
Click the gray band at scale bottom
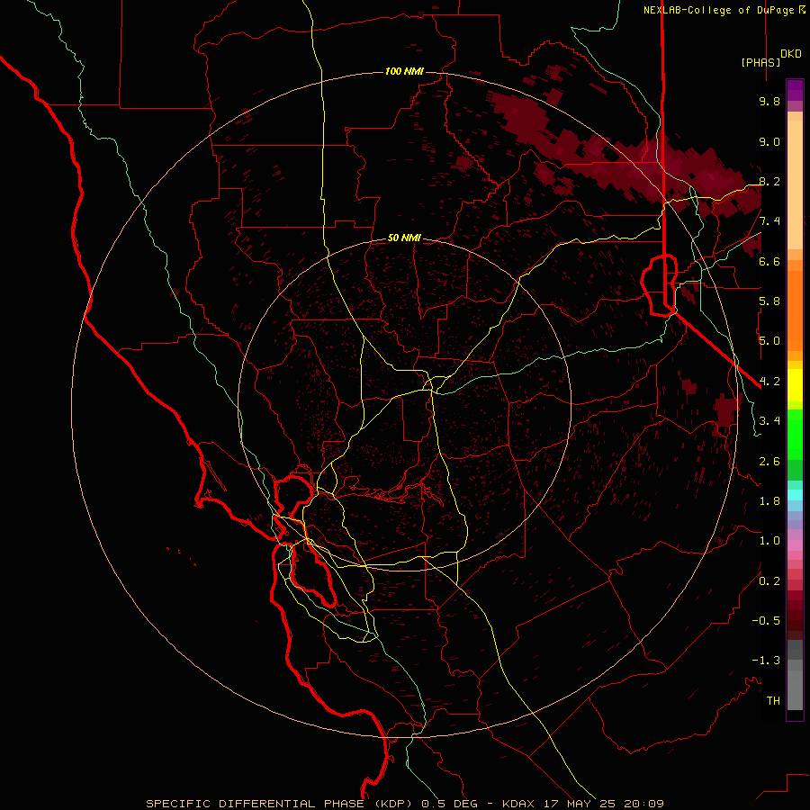tap(795, 675)
